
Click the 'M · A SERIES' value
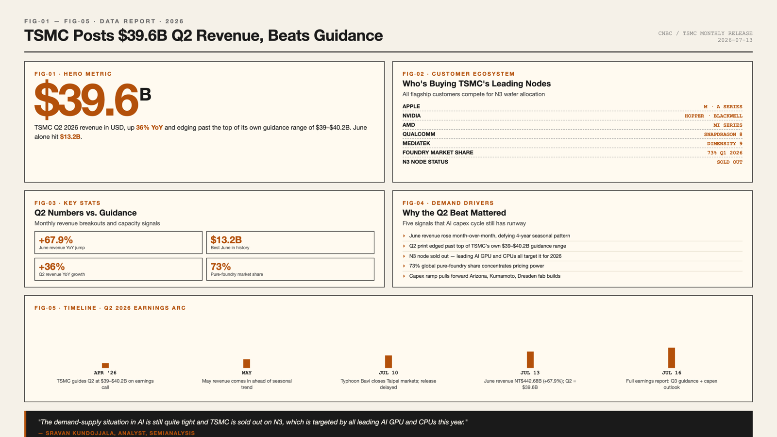pyautogui.click(x=723, y=107)
